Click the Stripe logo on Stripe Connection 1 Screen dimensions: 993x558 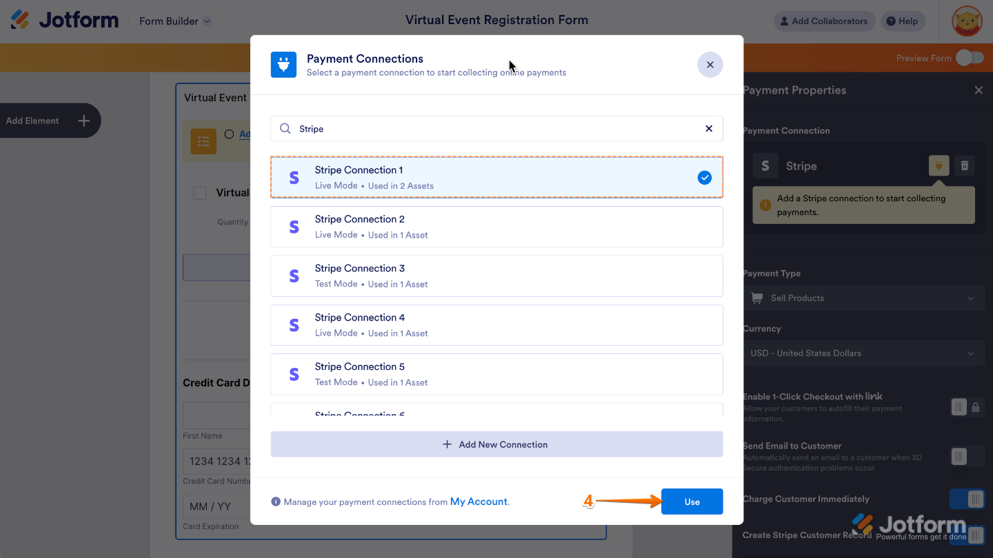pyautogui.click(x=294, y=177)
